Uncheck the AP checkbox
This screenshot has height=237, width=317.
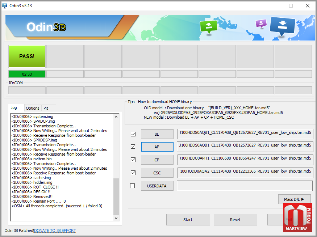click(x=133, y=147)
